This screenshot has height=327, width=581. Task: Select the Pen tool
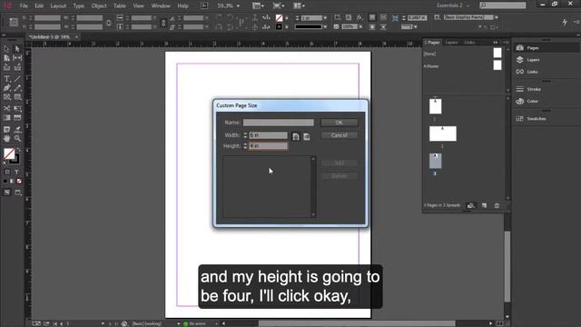coord(6,88)
